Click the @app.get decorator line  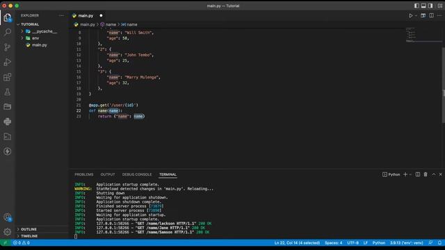[113, 105]
